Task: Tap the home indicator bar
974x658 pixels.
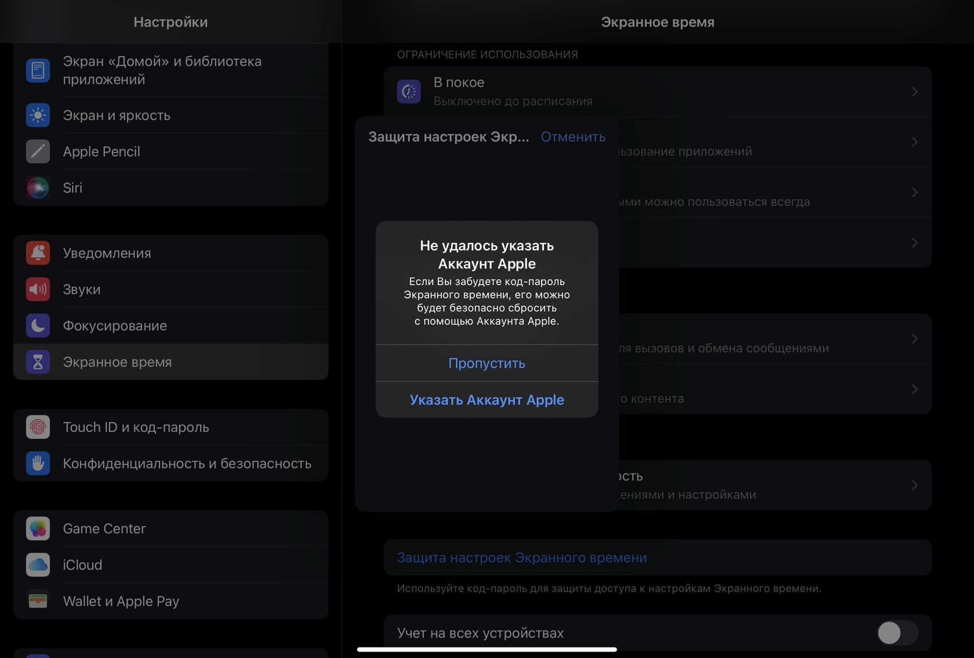Action: (487, 649)
